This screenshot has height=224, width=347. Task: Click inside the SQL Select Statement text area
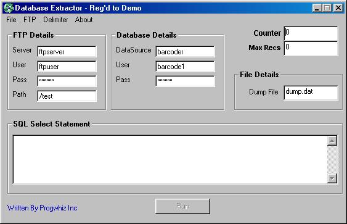(170, 160)
